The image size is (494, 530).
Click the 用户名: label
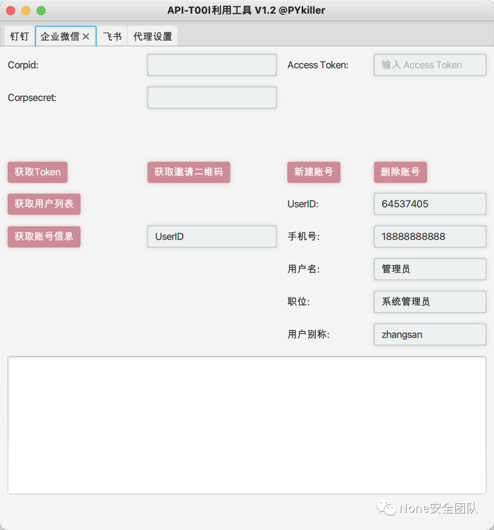[x=304, y=269]
